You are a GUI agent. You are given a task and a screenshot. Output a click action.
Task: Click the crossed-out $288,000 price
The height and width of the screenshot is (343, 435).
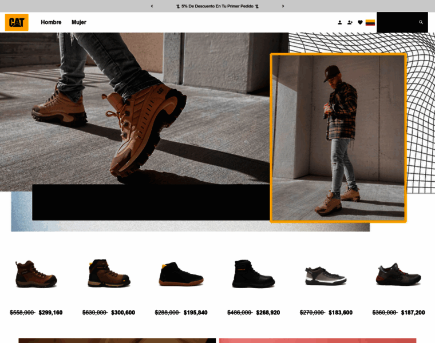167,313
